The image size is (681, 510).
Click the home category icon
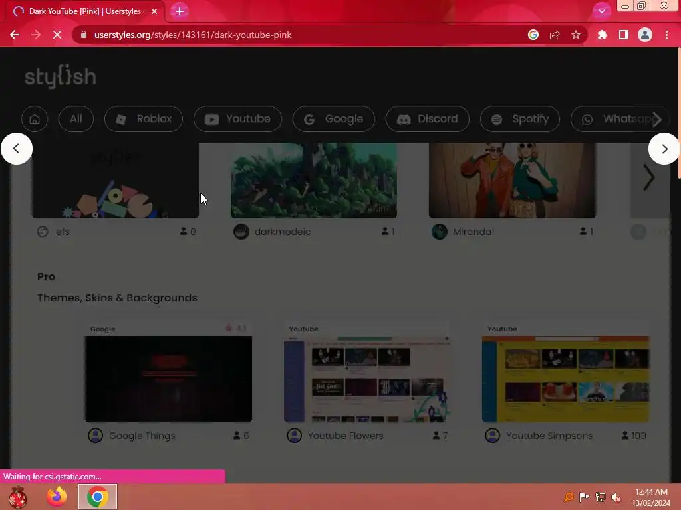(x=35, y=119)
